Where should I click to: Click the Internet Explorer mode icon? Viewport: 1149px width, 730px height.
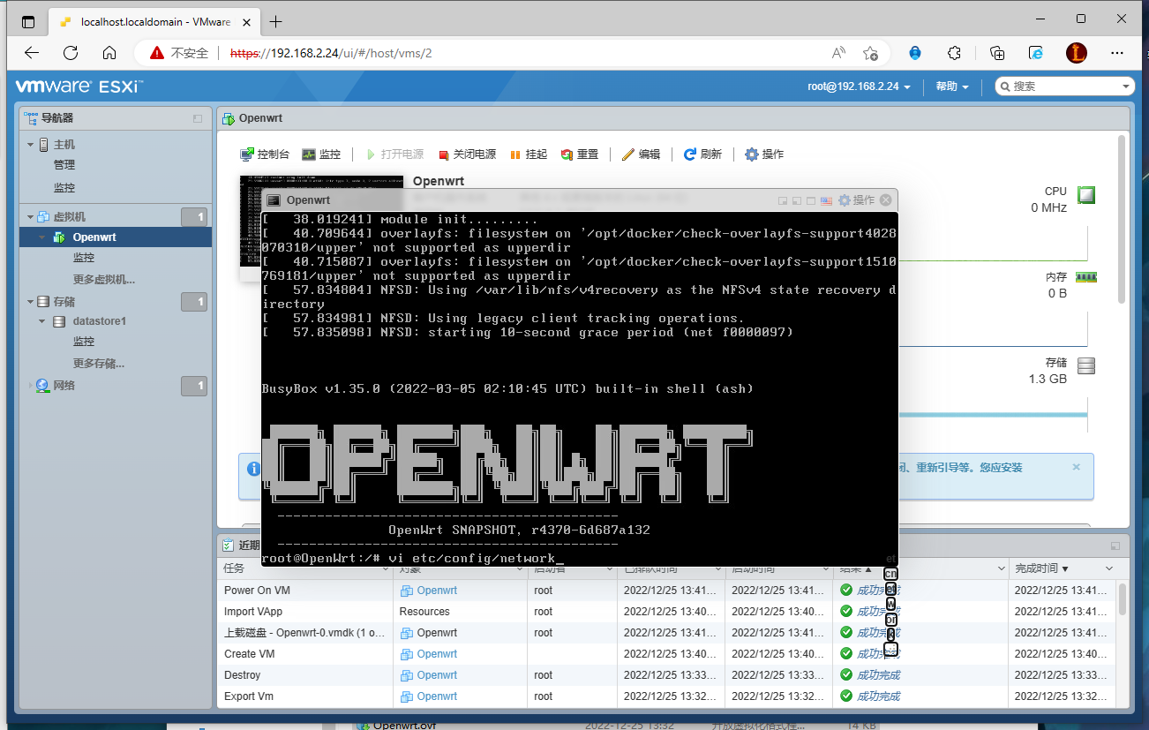tap(1037, 53)
